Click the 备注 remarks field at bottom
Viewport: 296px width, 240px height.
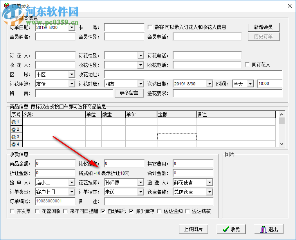[x=159, y=202]
